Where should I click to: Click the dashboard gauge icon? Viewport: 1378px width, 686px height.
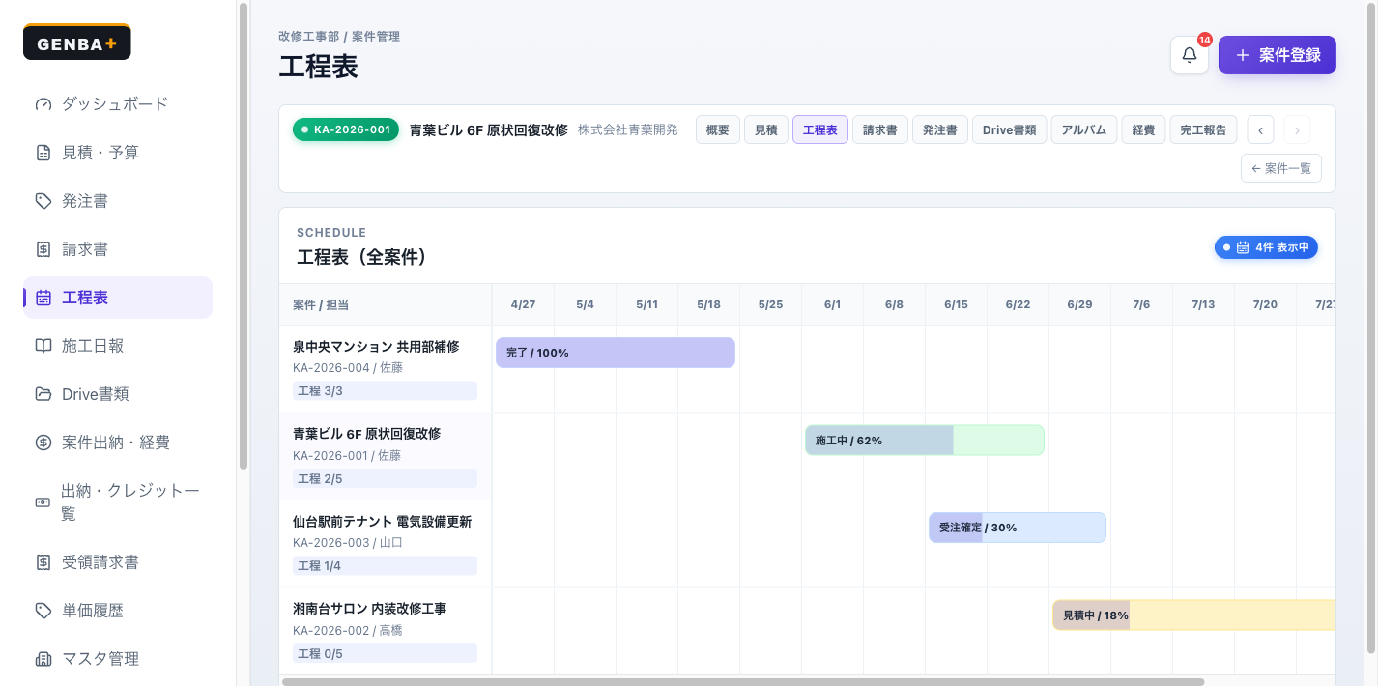point(43,104)
